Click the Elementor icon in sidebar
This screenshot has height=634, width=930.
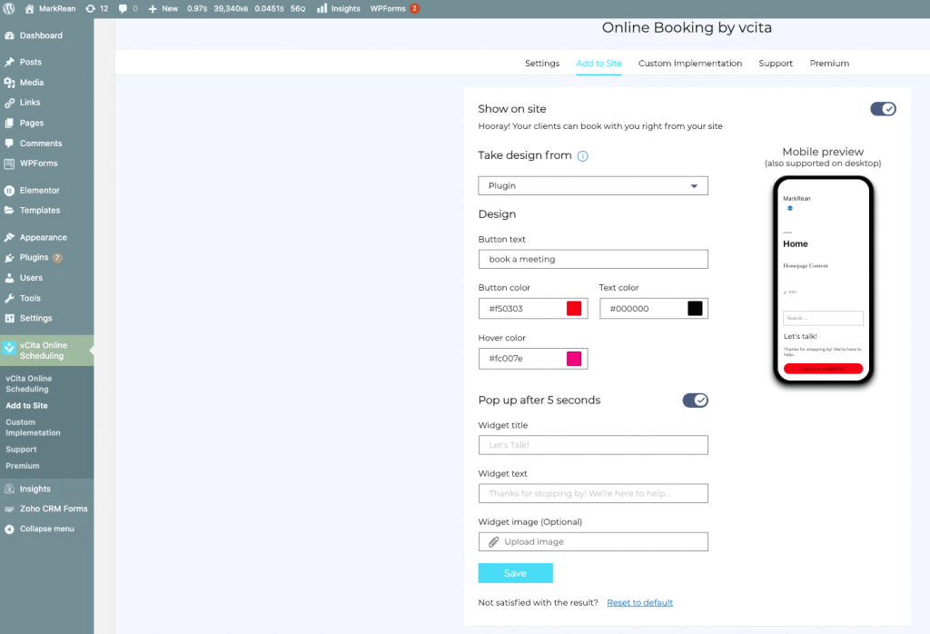click(9, 191)
